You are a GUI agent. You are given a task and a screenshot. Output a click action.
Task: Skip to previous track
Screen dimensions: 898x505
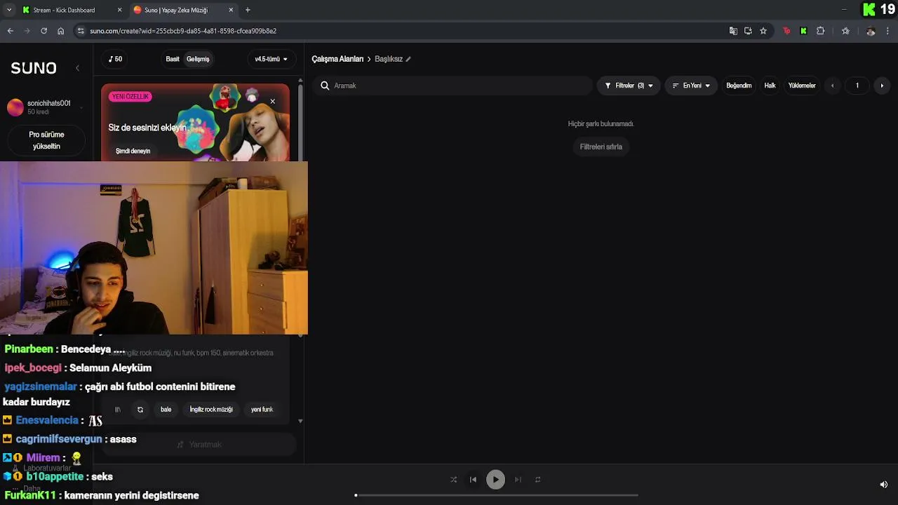[x=473, y=480]
